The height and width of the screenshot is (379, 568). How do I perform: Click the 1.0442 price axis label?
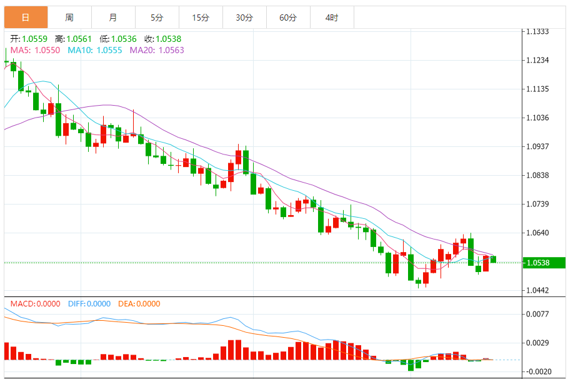[537, 290]
